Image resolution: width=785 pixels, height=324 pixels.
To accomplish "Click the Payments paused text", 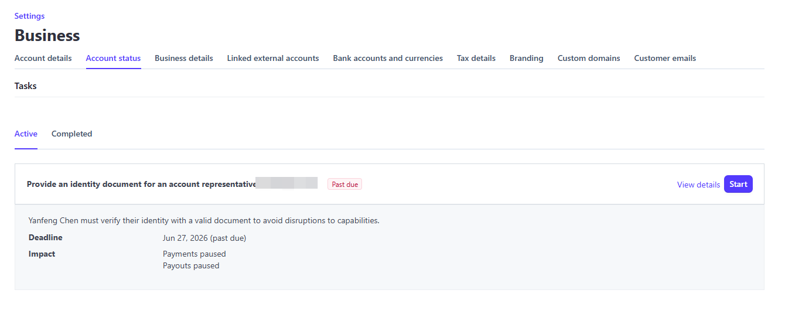I will [194, 254].
